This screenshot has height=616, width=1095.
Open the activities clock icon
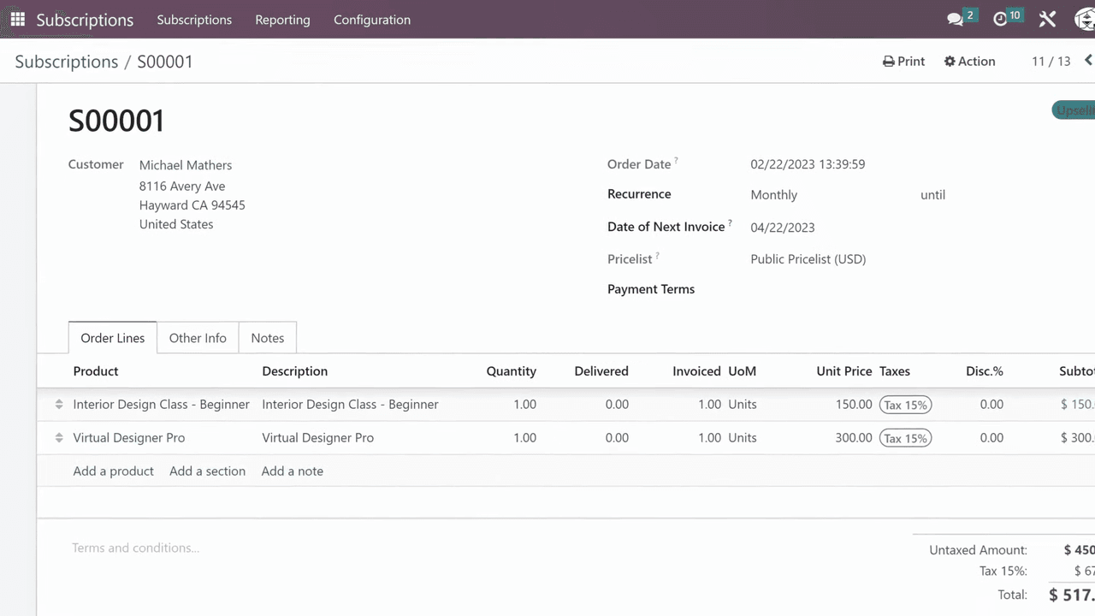1001,19
